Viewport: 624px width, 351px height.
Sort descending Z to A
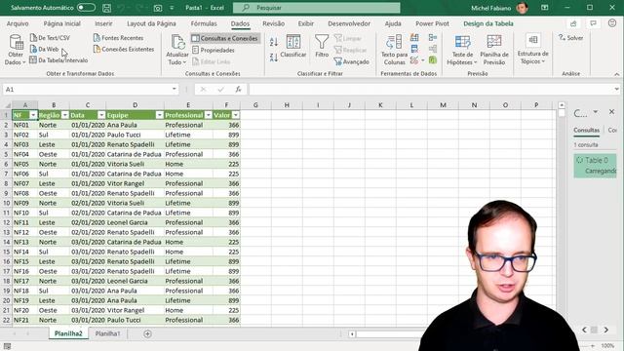[x=273, y=58]
